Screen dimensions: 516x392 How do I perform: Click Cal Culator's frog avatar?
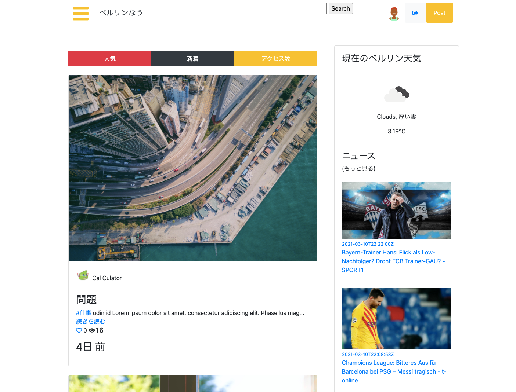(83, 275)
